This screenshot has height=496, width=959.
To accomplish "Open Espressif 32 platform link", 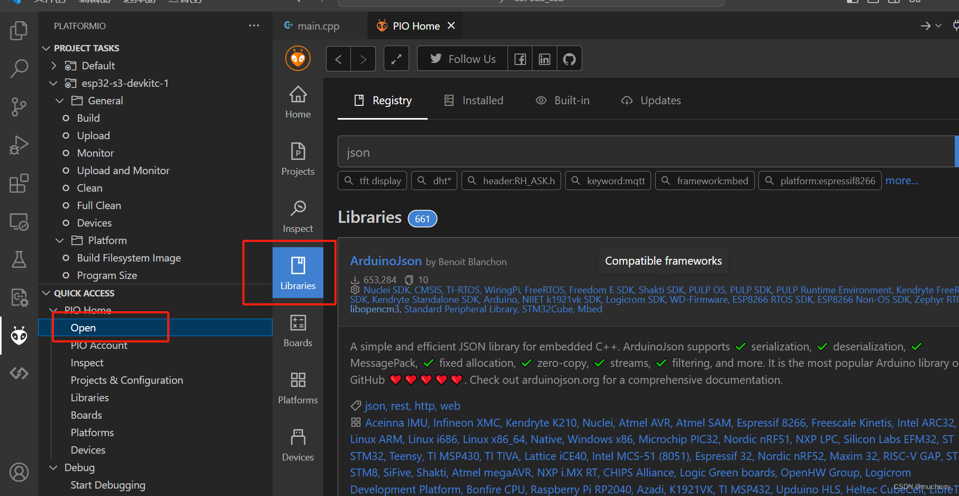I will click(x=723, y=456).
